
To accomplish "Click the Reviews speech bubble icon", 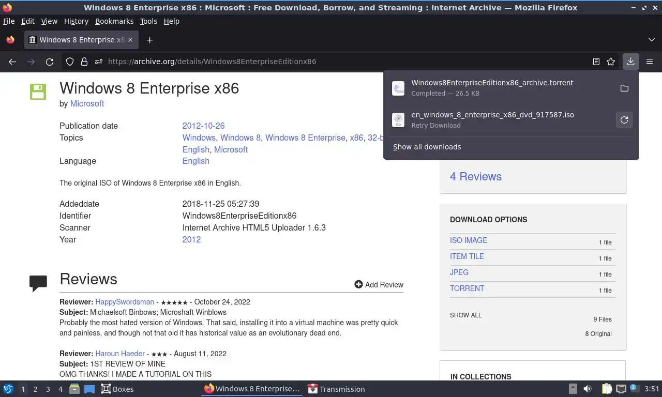I will pyautogui.click(x=38, y=283).
